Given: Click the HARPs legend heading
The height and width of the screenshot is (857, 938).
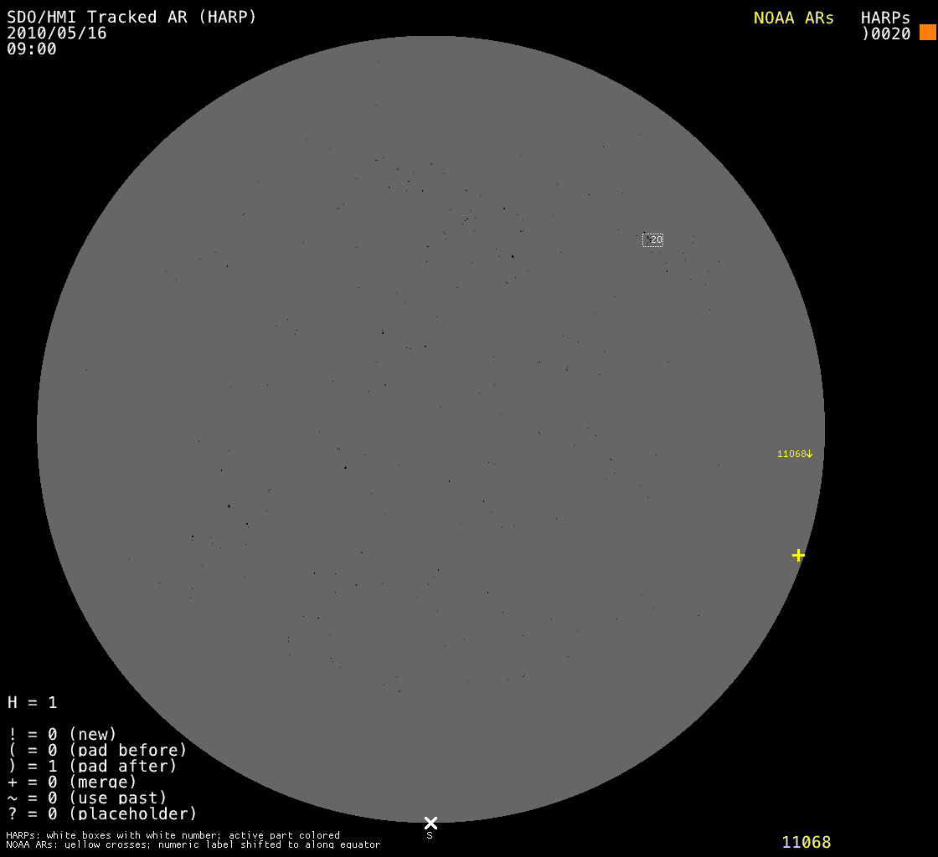Looking at the screenshot, I should point(885,18).
